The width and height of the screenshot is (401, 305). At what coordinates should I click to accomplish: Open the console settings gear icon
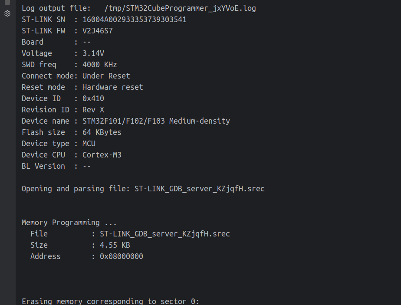pyautogui.click(x=7, y=13)
